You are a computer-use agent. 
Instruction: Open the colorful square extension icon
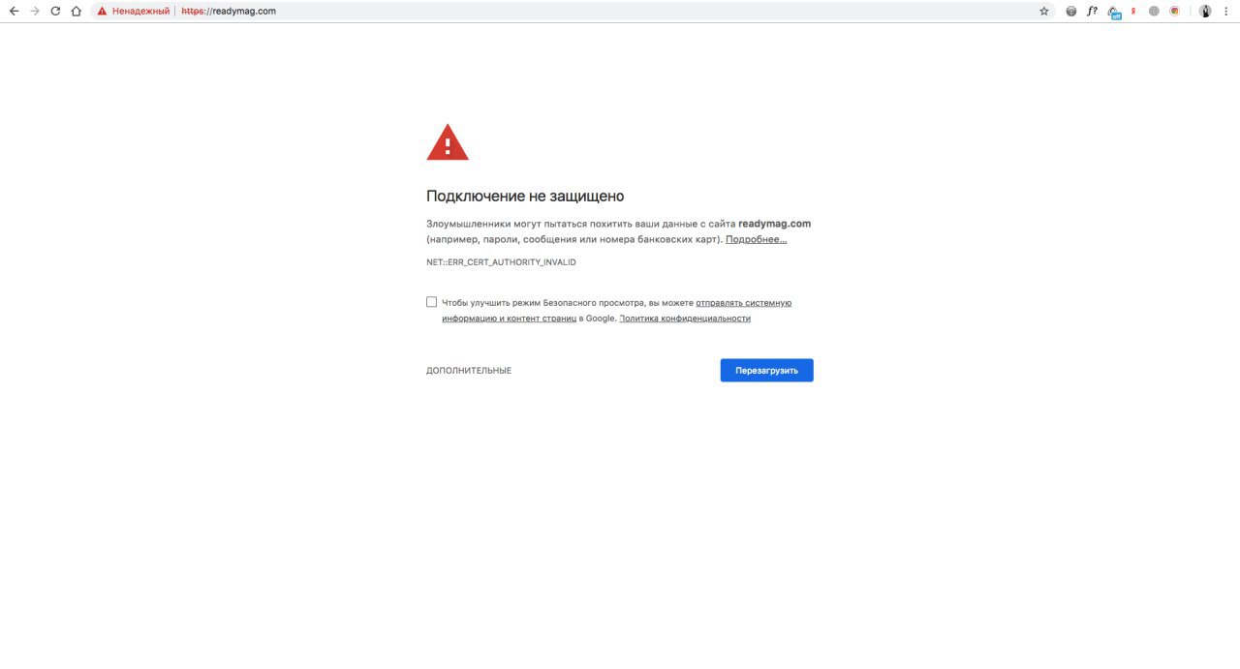pos(1174,11)
